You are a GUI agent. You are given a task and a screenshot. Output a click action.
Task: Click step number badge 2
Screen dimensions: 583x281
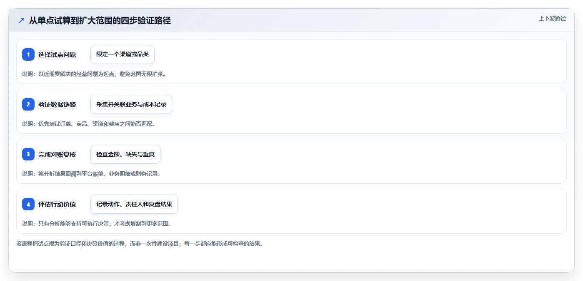pyautogui.click(x=28, y=104)
